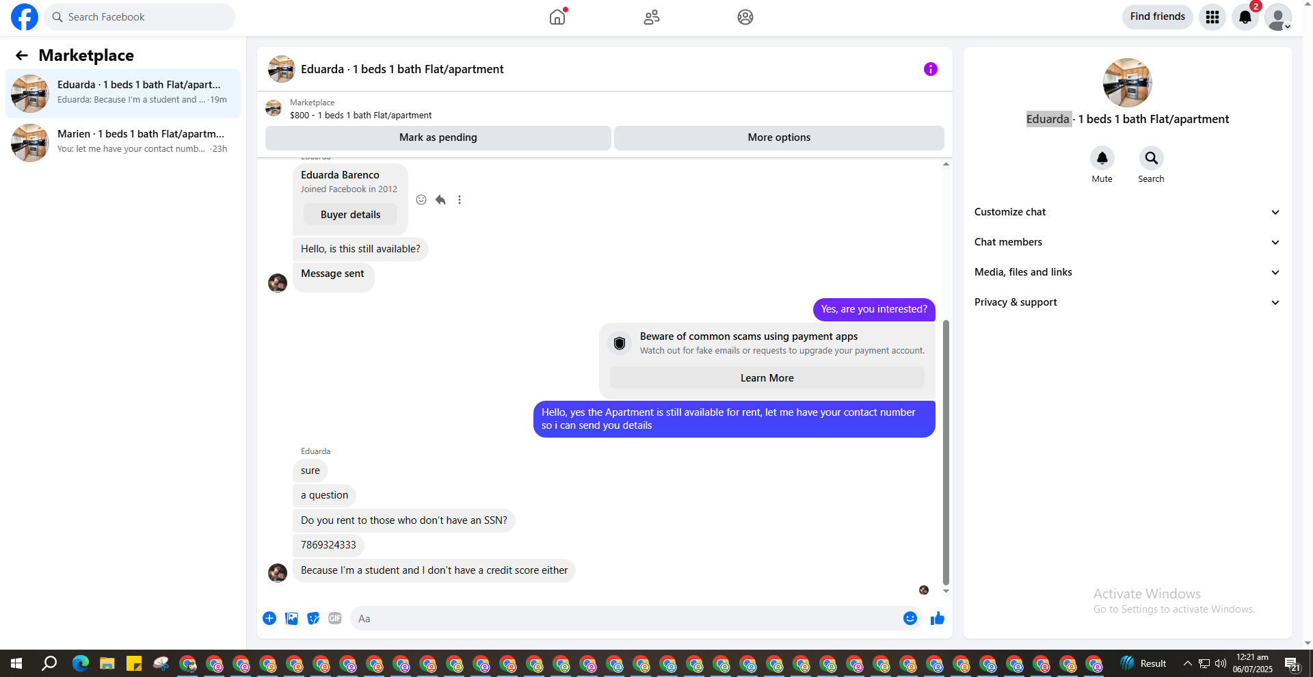The width and height of the screenshot is (1313, 677).
Task: Expand Chat members section
Action: click(x=1127, y=242)
